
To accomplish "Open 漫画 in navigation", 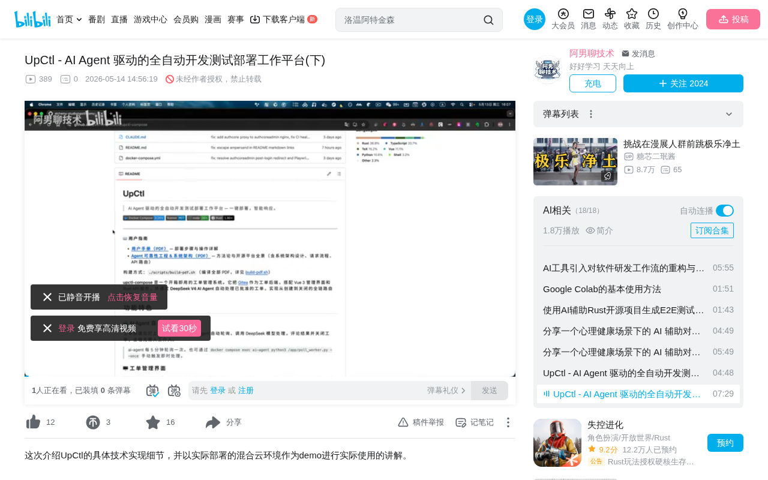I will click(213, 19).
